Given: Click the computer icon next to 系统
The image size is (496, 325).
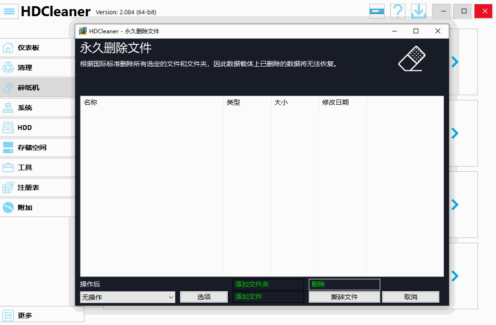Looking at the screenshot, I should click(x=8, y=108).
